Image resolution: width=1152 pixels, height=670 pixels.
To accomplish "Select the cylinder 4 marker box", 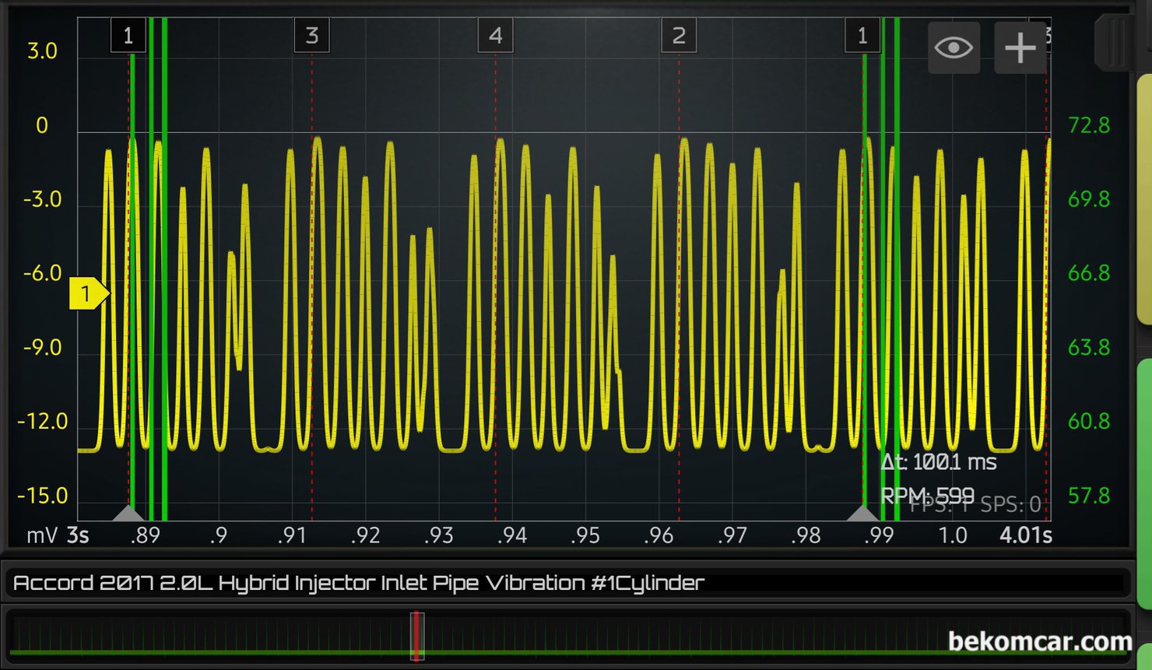I will (495, 36).
